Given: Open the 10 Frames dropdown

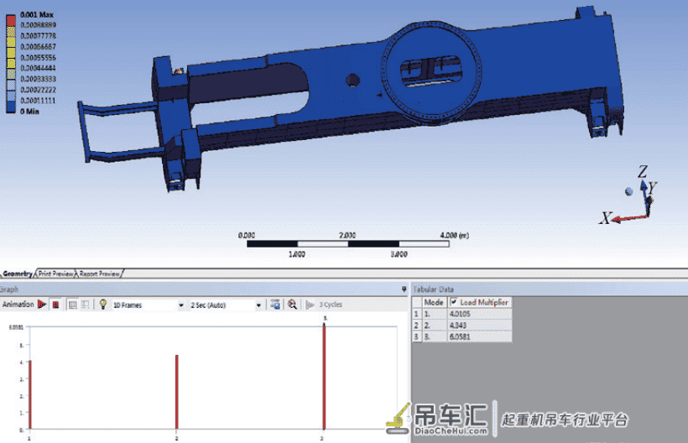Looking at the screenshot, I should click(180, 305).
